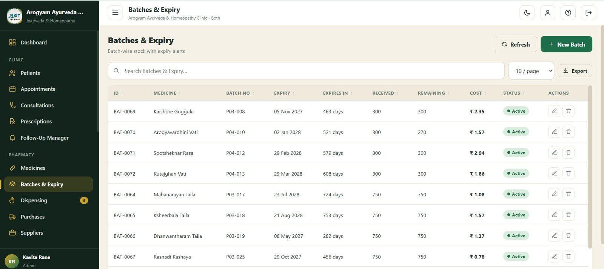Screen dimensions: 604x269
Task: Click the clinic logo in sidebar
Action: point(15,16)
